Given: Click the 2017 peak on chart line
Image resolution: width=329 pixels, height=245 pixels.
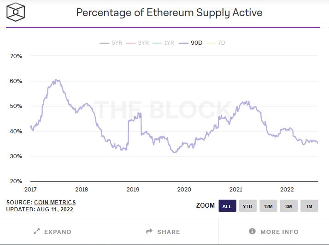Looking at the screenshot, I should click(57, 80).
